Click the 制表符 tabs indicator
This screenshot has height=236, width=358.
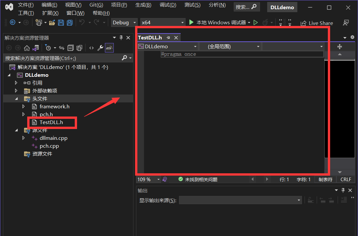tap(325, 180)
